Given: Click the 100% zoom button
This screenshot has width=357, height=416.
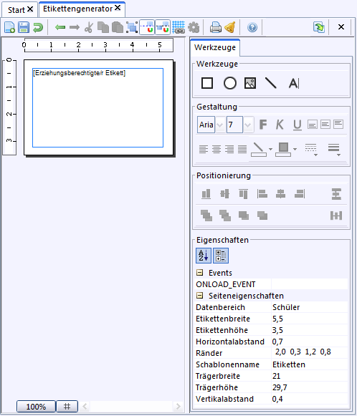Looking at the screenshot, I should pyautogui.click(x=36, y=407).
